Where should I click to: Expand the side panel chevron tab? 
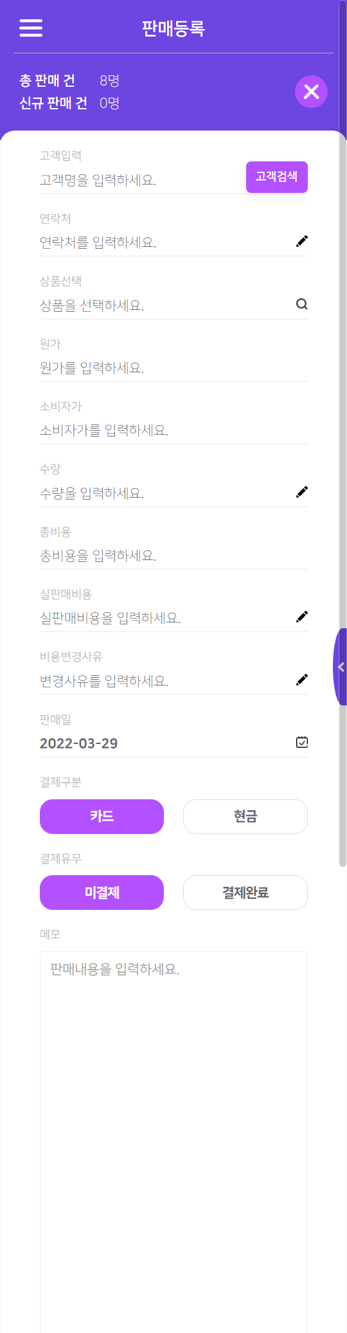point(340,667)
